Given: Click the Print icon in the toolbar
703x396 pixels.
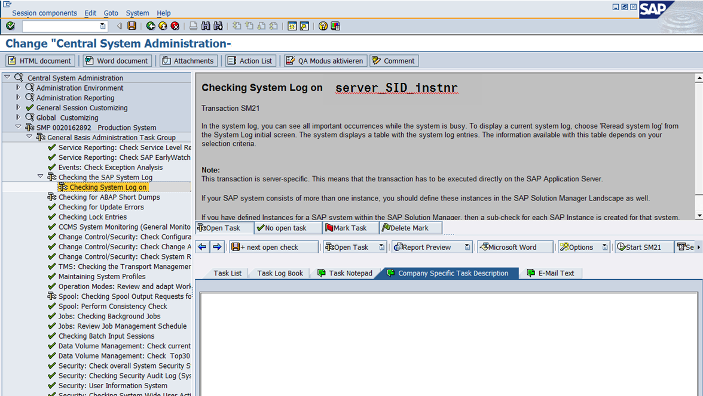Looking at the screenshot, I should 193,26.
